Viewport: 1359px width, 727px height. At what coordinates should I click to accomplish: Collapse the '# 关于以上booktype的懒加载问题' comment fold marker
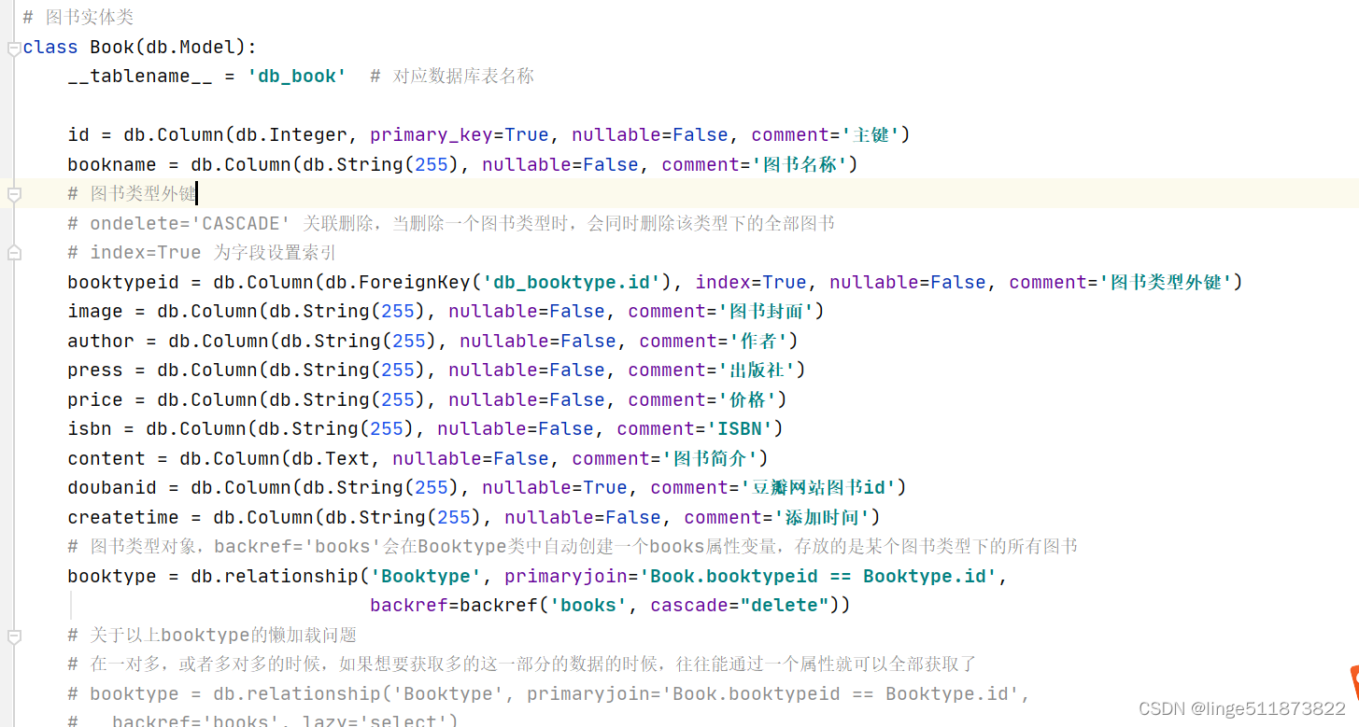[x=13, y=636]
